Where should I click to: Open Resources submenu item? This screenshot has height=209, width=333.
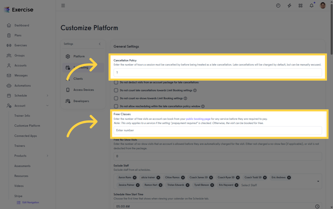point(21,176)
